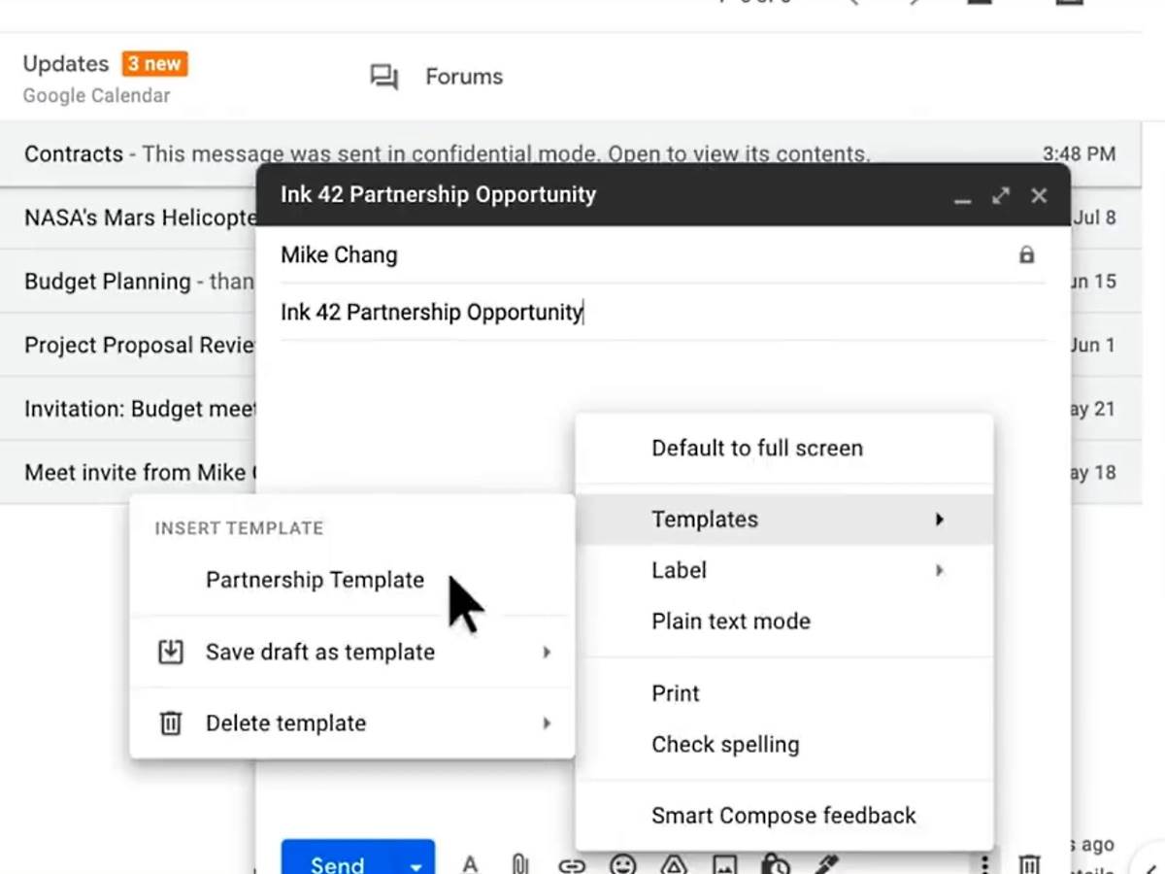The image size is (1165, 874).
Task: Open the Send options dropdown arrow
Action: coord(416,865)
